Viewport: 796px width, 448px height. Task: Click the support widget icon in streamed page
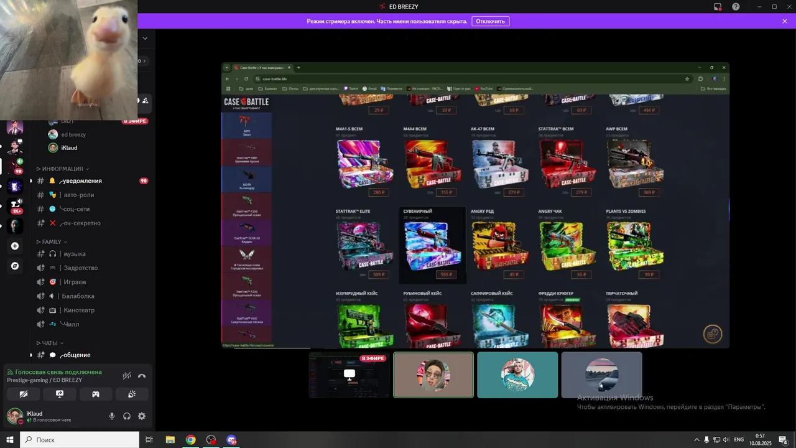pos(713,334)
